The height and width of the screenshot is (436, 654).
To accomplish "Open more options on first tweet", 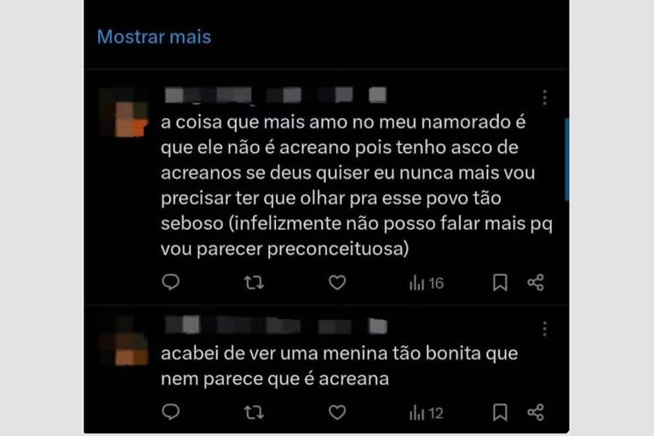I will pyautogui.click(x=544, y=97).
